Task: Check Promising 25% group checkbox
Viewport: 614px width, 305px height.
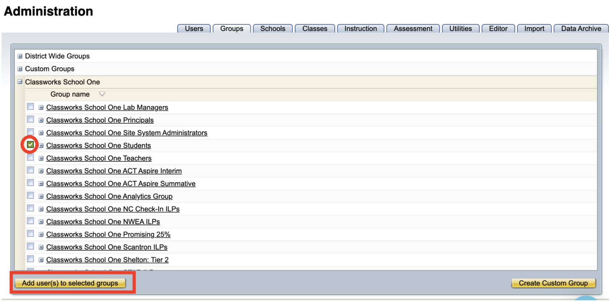Action: (30, 233)
